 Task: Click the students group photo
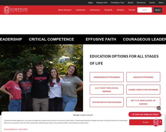(41, 78)
